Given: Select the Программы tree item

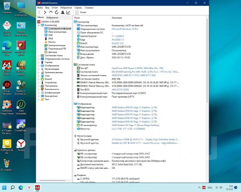Looking at the screenshot, I should pyautogui.click(x=49, y=86).
